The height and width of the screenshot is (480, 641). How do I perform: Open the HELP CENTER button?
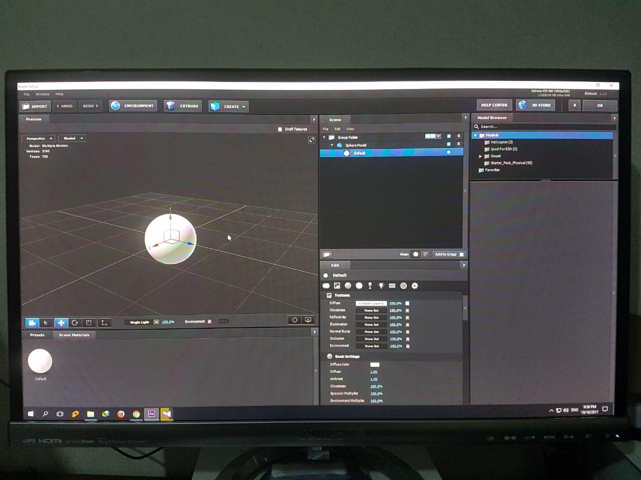pyautogui.click(x=494, y=105)
